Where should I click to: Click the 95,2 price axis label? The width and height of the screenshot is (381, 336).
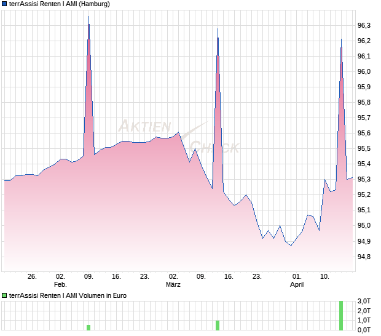(364, 194)
